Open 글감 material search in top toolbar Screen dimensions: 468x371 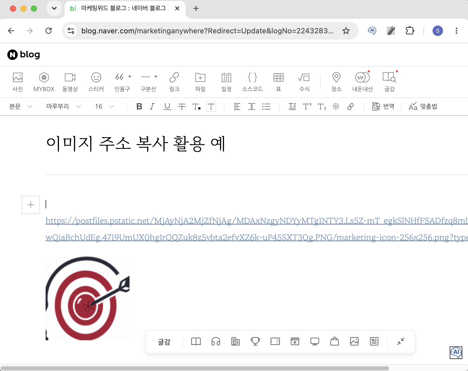390,82
